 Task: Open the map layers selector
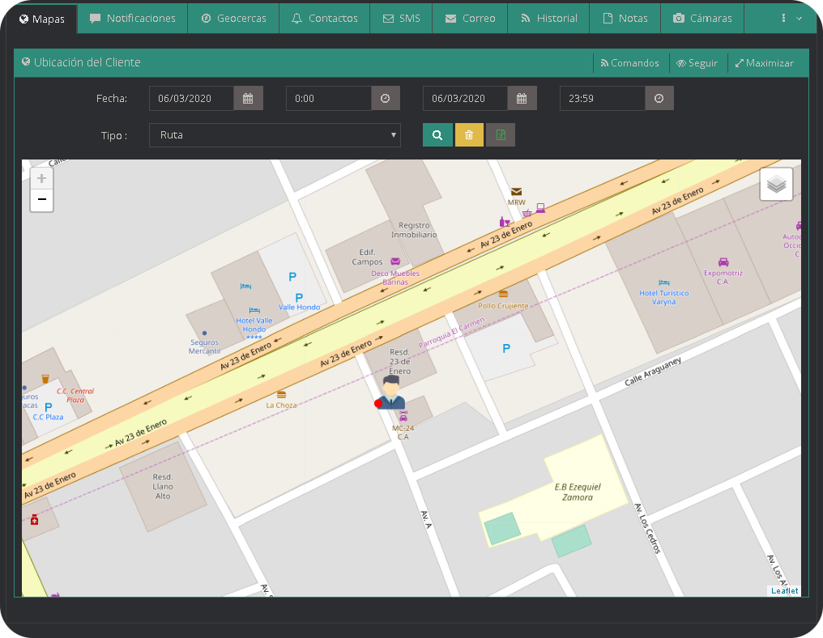(776, 185)
